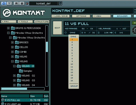This screenshot has height=105, width=136.
Task: Click the 11 VS FULL.nki instrument icon
Action: coord(3,100)
